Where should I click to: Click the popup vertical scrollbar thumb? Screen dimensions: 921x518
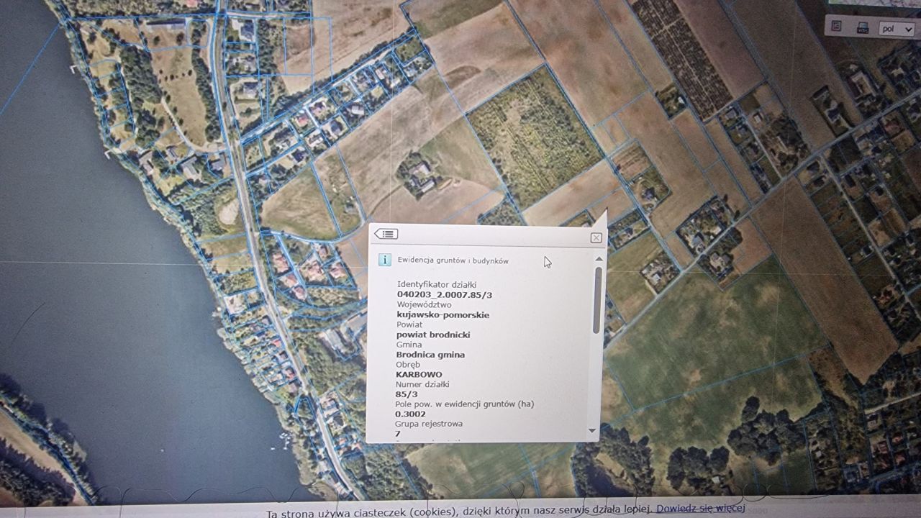click(x=596, y=301)
